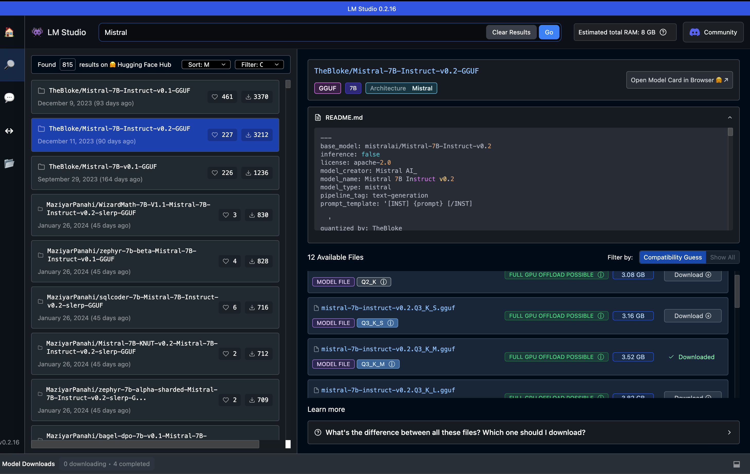Click info icon on Q2_K GPU offload badge

coord(601,275)
